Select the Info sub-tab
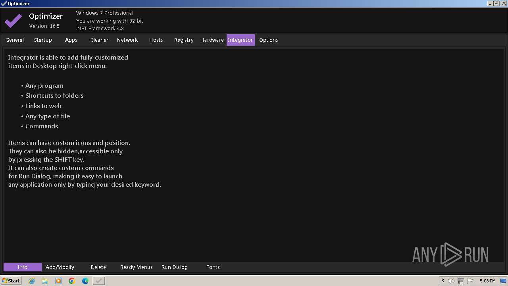The width and height of the screenshot is (508, 286). [x=22, y=267]
